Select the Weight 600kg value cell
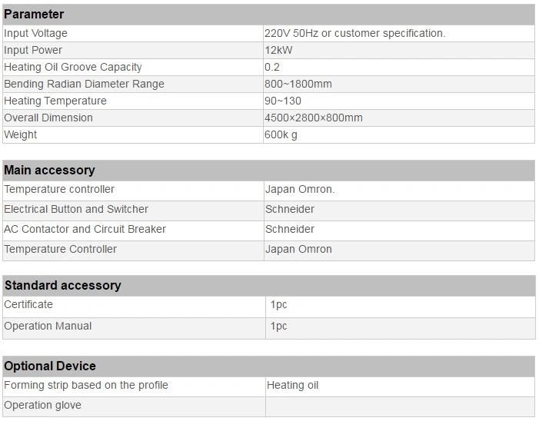Screen dimensions: 539x421 tap(399, 134)
